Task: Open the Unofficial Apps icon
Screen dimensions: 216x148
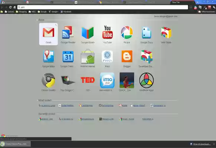Action: click(x=147, y=82)
